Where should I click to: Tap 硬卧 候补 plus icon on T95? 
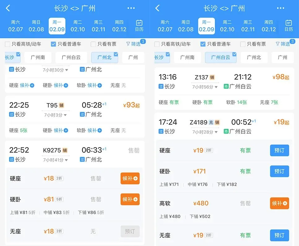click(x=66, y=130)
